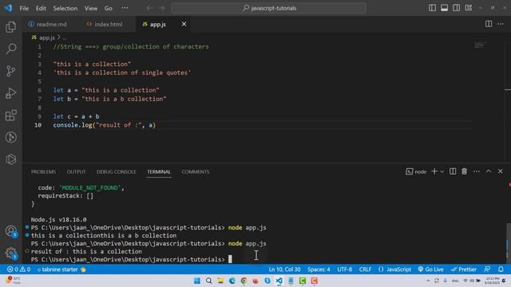Go back with the navigation arrow
The height and width of the screenshot is (287, 511).
(x=149, y=8)
